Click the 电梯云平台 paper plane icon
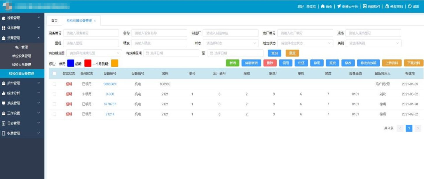 click(339, 6)
